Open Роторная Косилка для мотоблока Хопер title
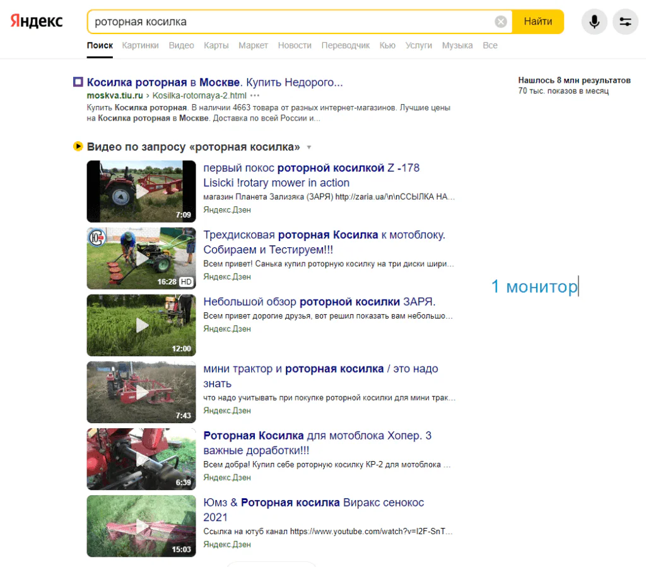646x567 pixels. (x=317, y=443)
